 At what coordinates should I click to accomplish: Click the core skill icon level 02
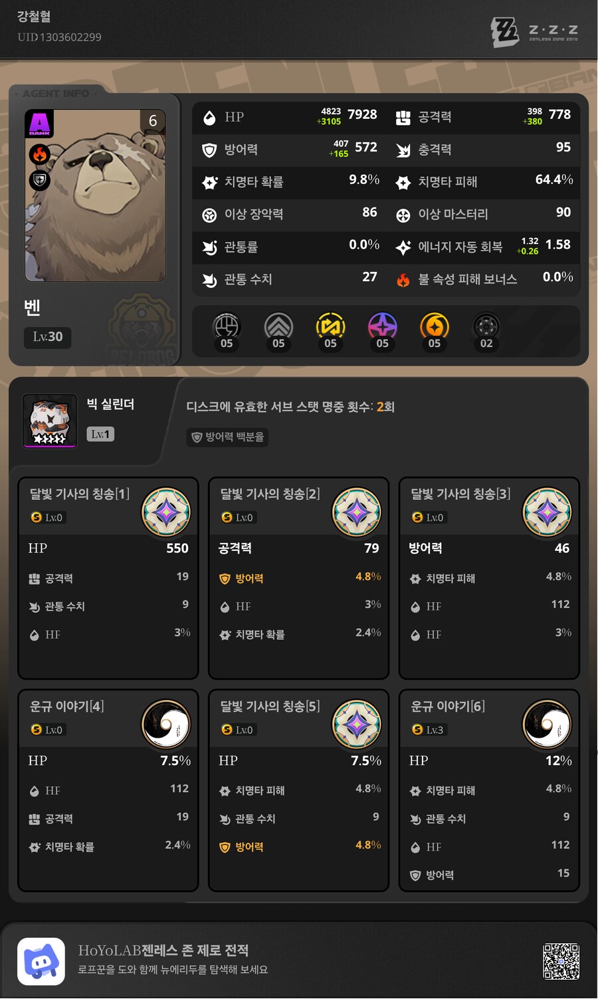point(486,326)
